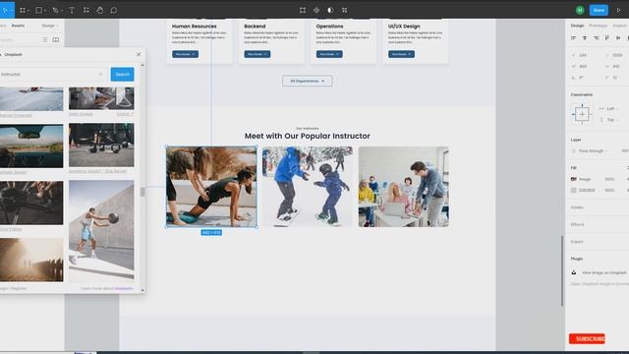Image resolution: width=629 pixels, height=354 pixels.
Task: Click the crop image toolbar icon
Action: [x=303, y=10]
